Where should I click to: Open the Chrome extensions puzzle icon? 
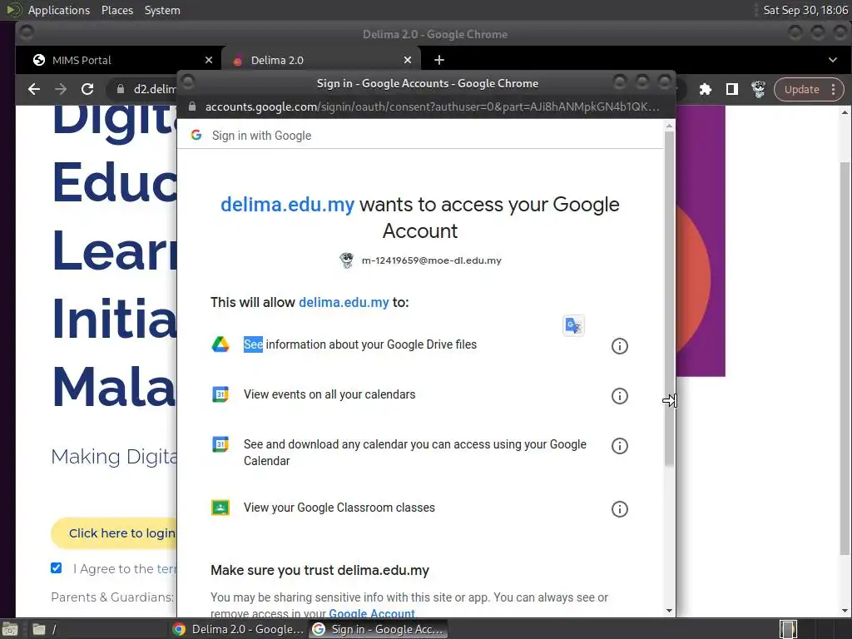[x=706, y=89]
